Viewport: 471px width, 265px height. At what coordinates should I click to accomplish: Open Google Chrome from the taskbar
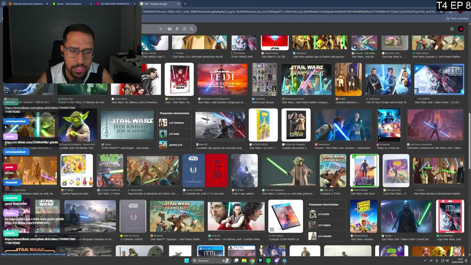pos(252,261)
